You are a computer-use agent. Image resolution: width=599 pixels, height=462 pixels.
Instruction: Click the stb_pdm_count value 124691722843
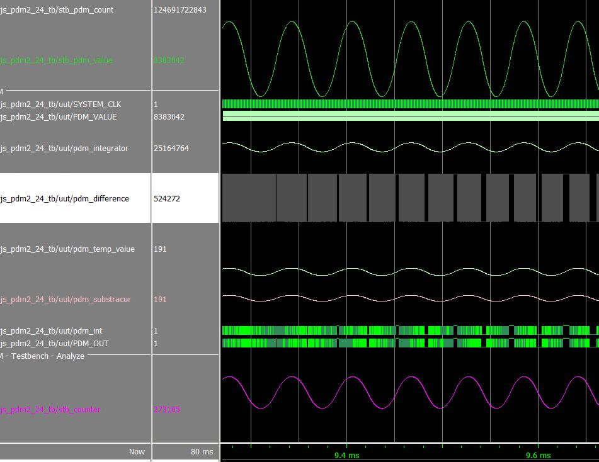(180, 10)
